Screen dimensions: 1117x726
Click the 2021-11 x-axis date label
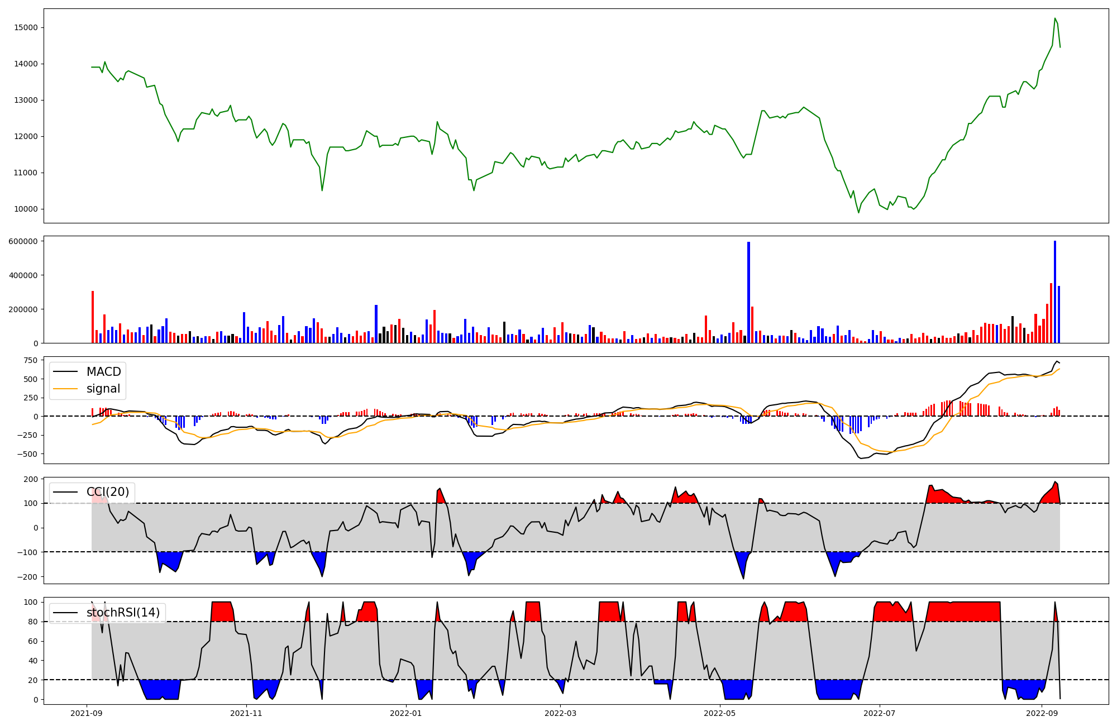pyautogui.click(x=246, y=713)
